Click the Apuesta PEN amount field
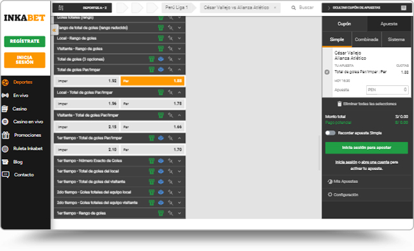This screenshot has height=251, width=414. 387,90
